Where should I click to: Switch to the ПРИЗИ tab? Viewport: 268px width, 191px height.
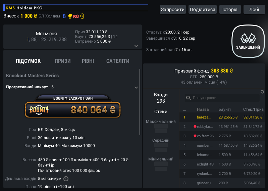[x=63, y=61]
